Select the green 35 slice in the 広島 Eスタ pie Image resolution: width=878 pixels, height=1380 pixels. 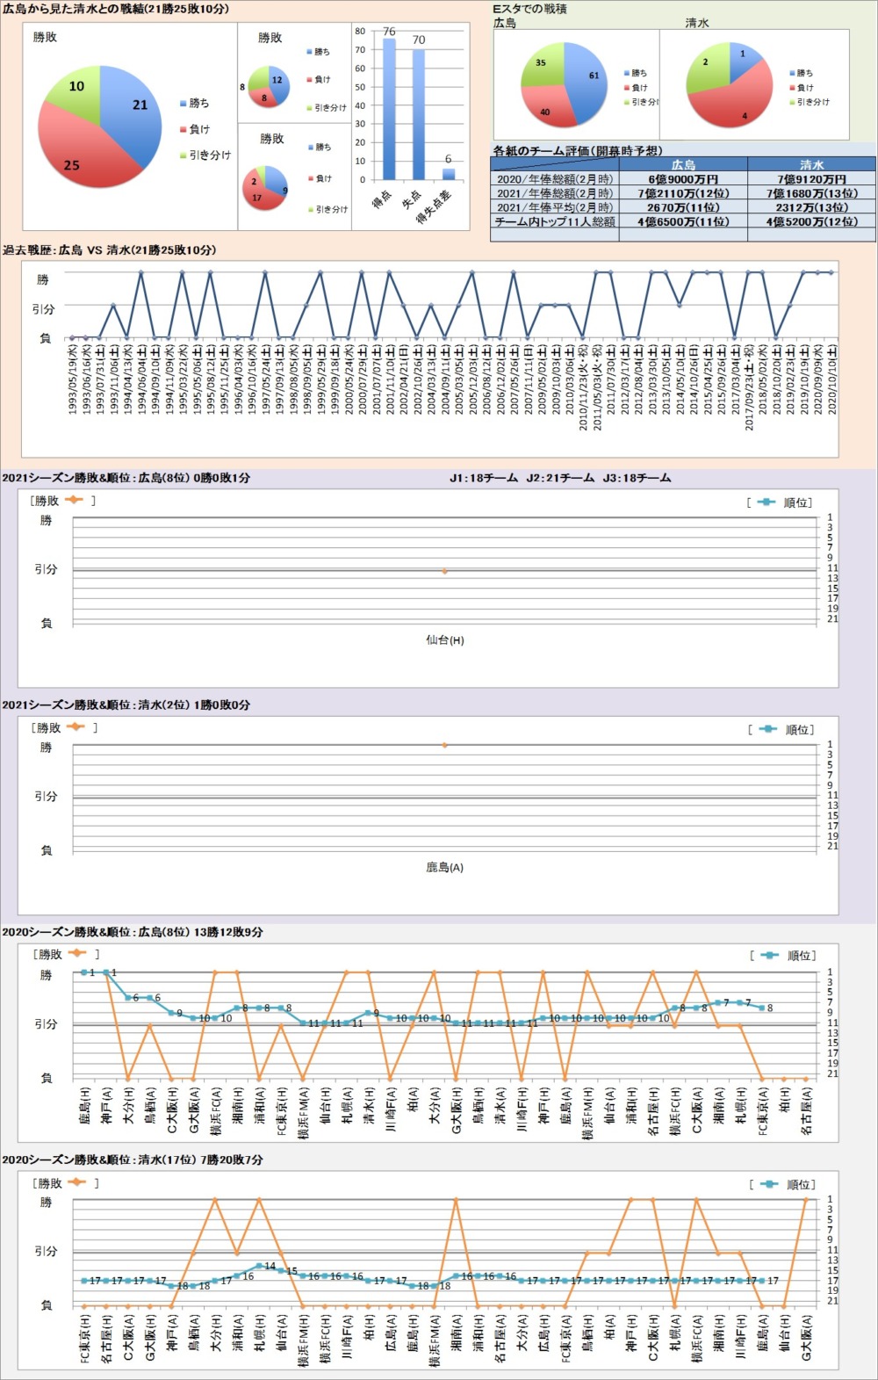click(542, 65)
